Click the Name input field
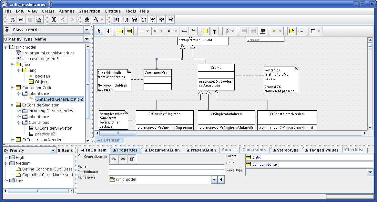This screenshot has width=377, height=202. point(166,167)
